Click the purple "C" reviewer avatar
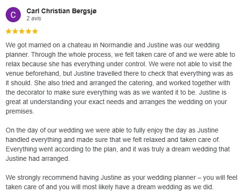 tap(13, 15)
